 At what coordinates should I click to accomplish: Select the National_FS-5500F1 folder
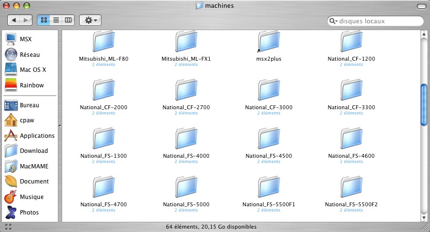pyautogui.click(x=269, y=187)
